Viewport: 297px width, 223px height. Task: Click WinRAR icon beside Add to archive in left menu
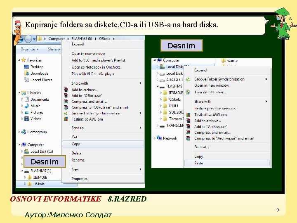click(x=66, y=90)
